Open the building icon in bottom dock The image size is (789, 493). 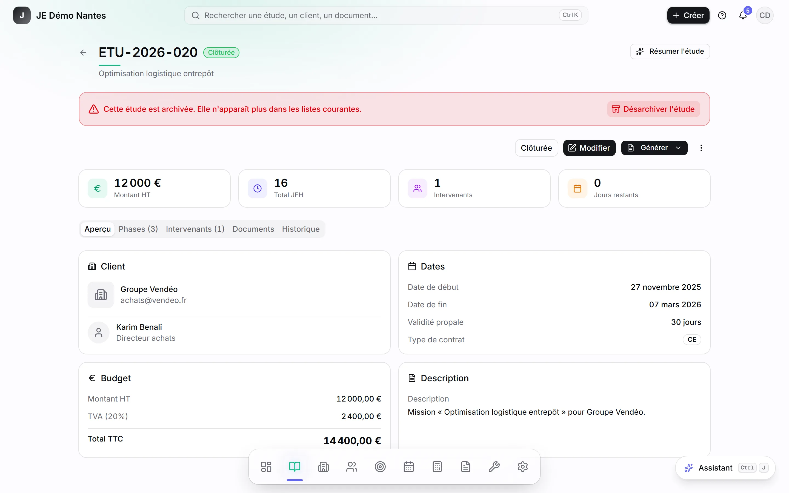click(323, 467)
